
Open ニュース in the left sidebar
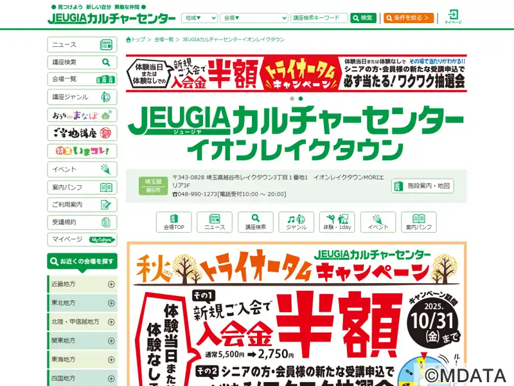pyautogui.click(x=82, y=45)
